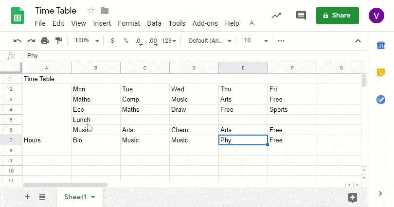
Task: Click the Explore button at bottom right
Action: (353, 197)
